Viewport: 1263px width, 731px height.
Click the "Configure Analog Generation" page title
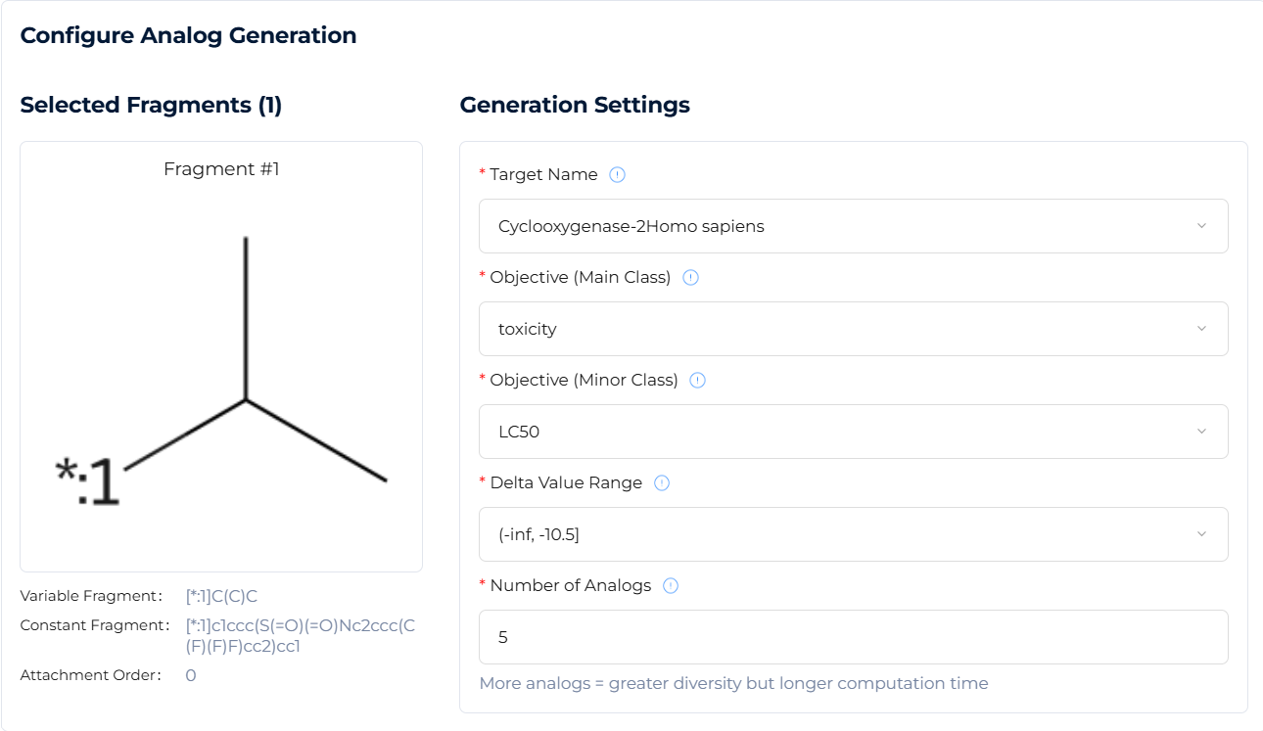(188, 36)
